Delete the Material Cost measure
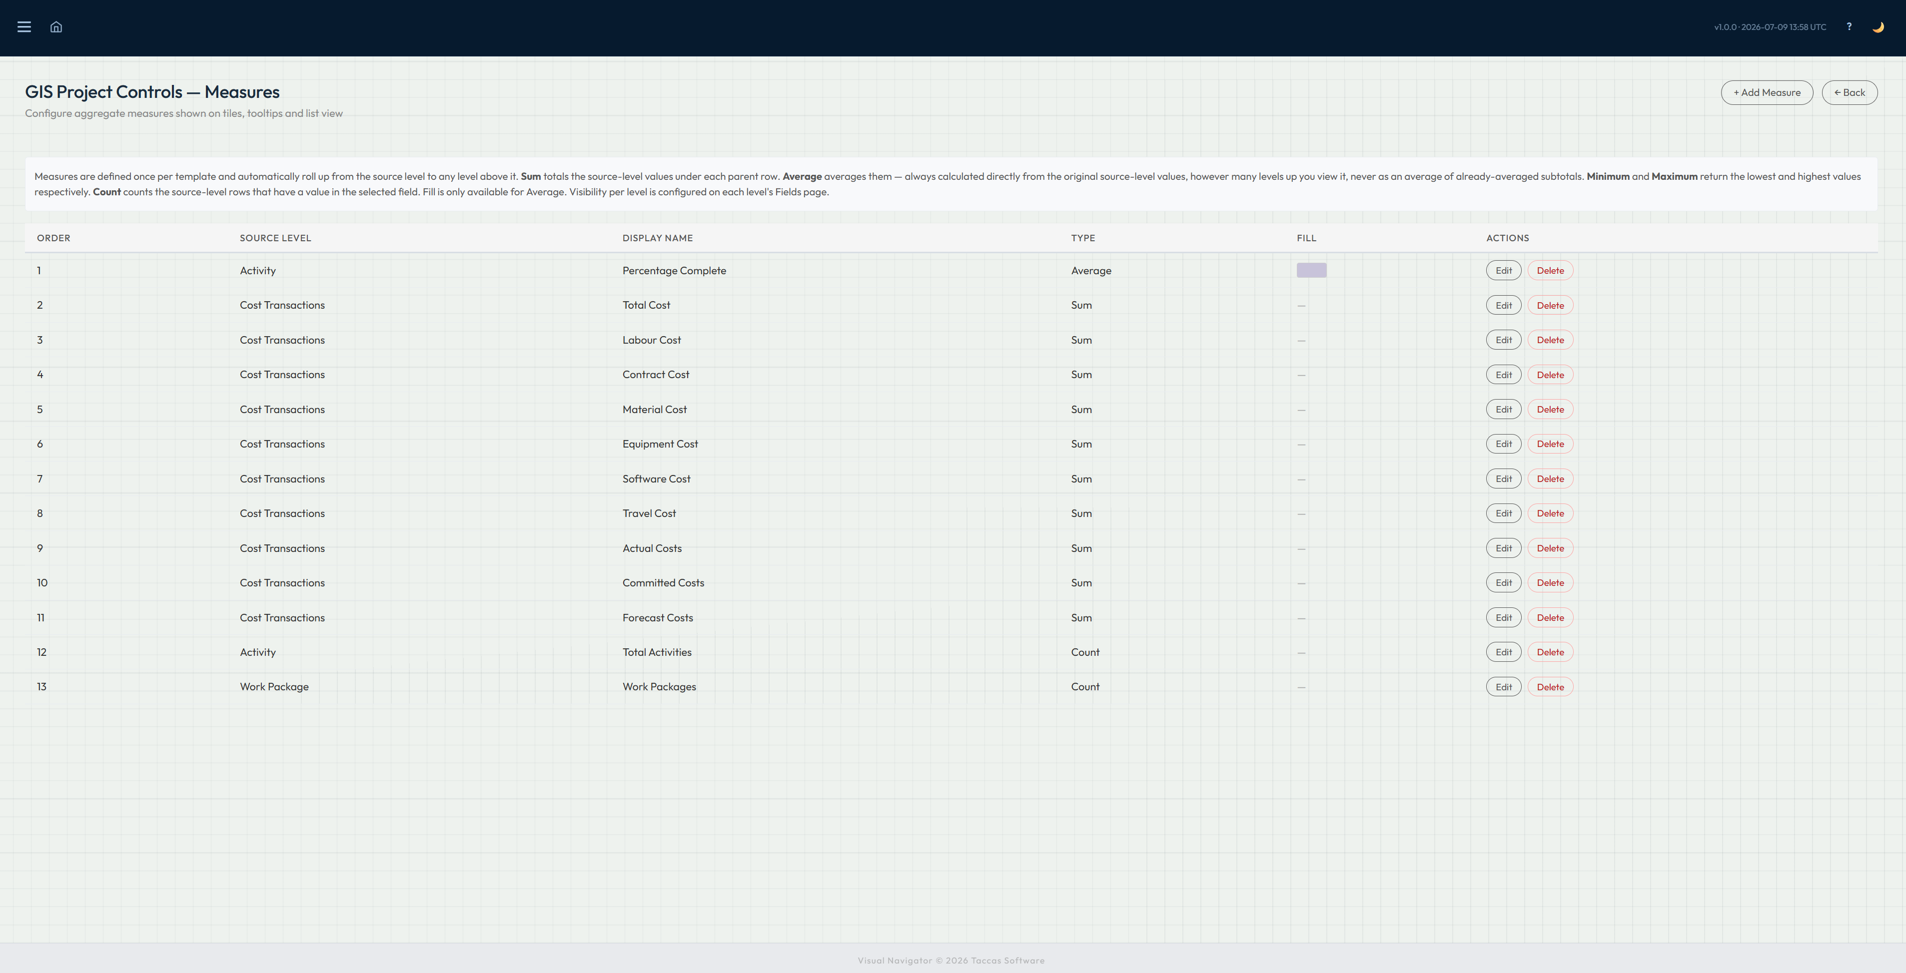Screen dimensions: 1906x973 pos(1550,410)
